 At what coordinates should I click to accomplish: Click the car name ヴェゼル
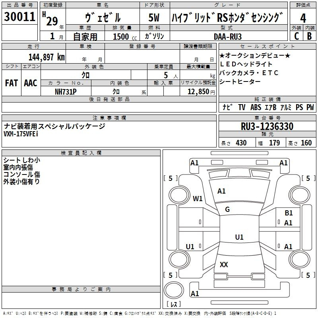pyautogui.click(x=103, y=17)
